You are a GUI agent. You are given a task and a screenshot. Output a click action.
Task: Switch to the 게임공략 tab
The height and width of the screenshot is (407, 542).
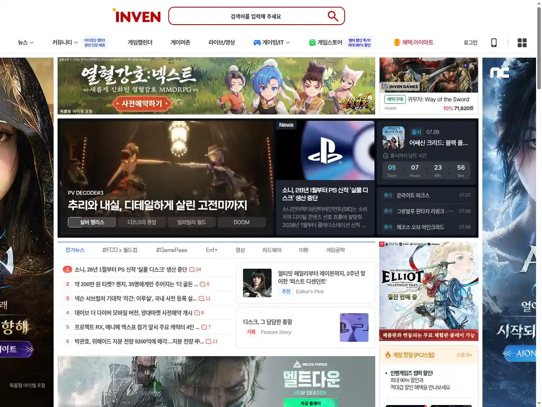coord(336,250)
